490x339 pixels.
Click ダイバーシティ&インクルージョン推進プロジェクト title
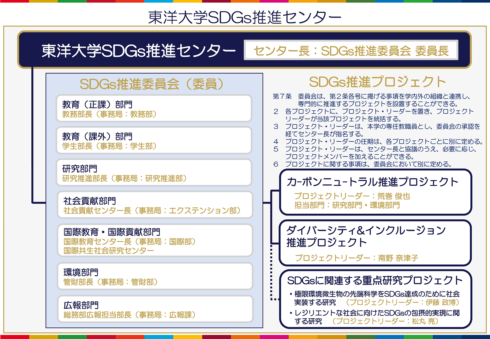tap(366, 236)
